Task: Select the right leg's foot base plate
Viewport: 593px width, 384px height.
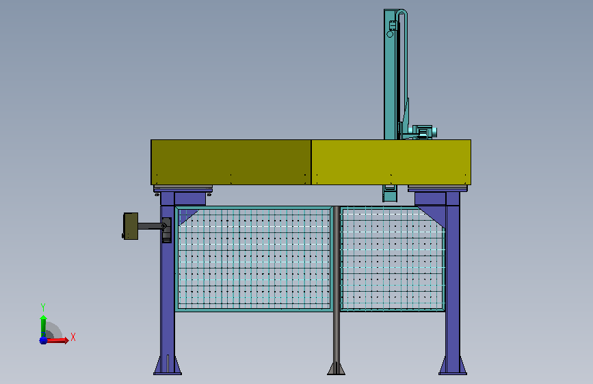Action: click(x=453, y=374)
